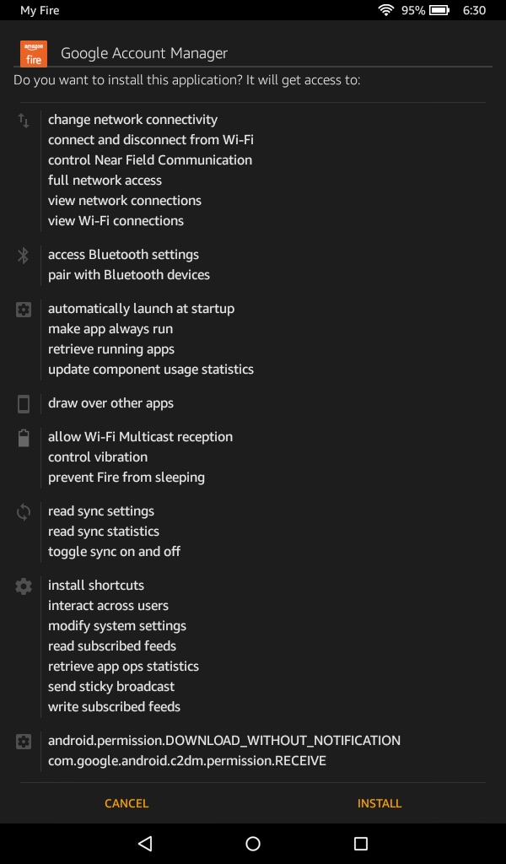Tap the device icon beside draw over other apps
The image size is (506, 864).
click(23, 404)
